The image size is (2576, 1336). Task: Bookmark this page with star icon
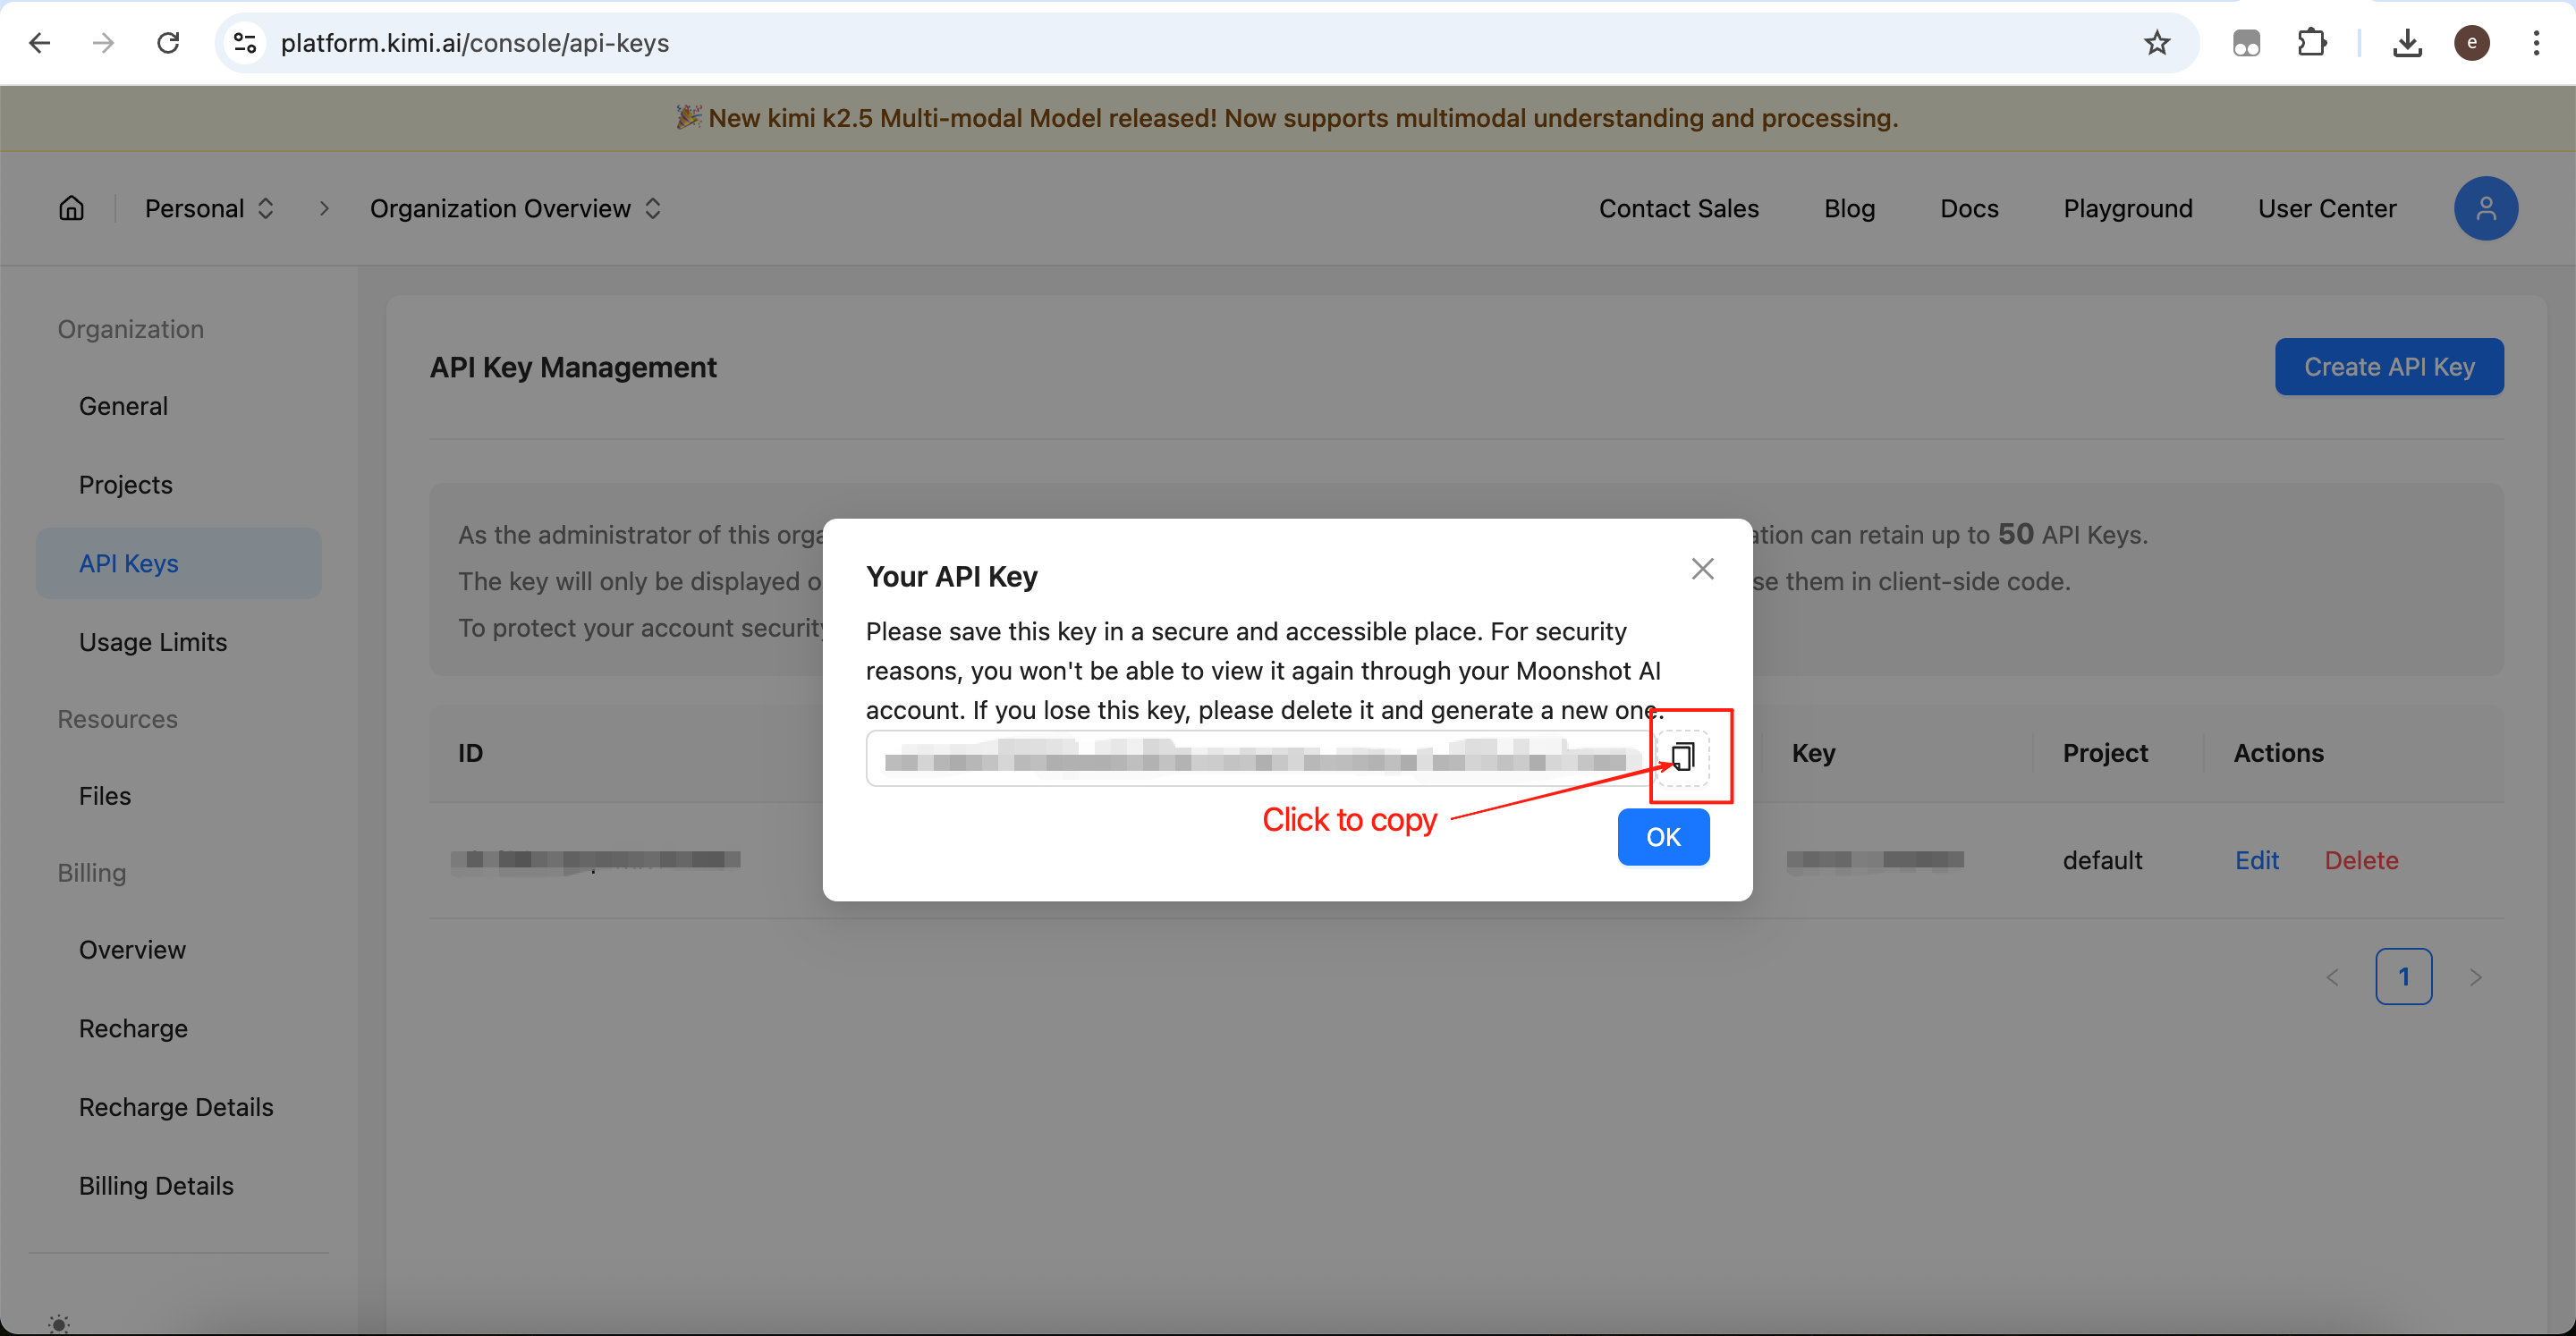[x=2156, y=43]
